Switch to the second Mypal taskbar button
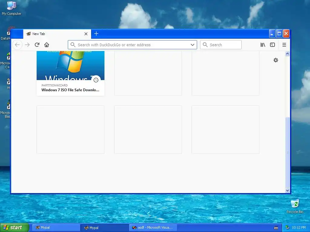Viewport: 310px width, 232px height. click(105, 228)
